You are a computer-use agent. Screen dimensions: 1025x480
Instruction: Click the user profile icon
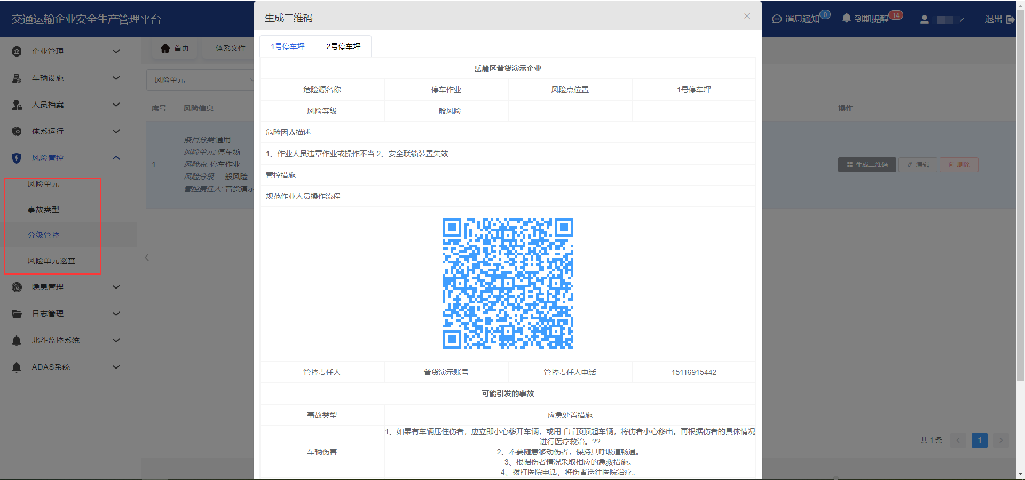[925, 19]
